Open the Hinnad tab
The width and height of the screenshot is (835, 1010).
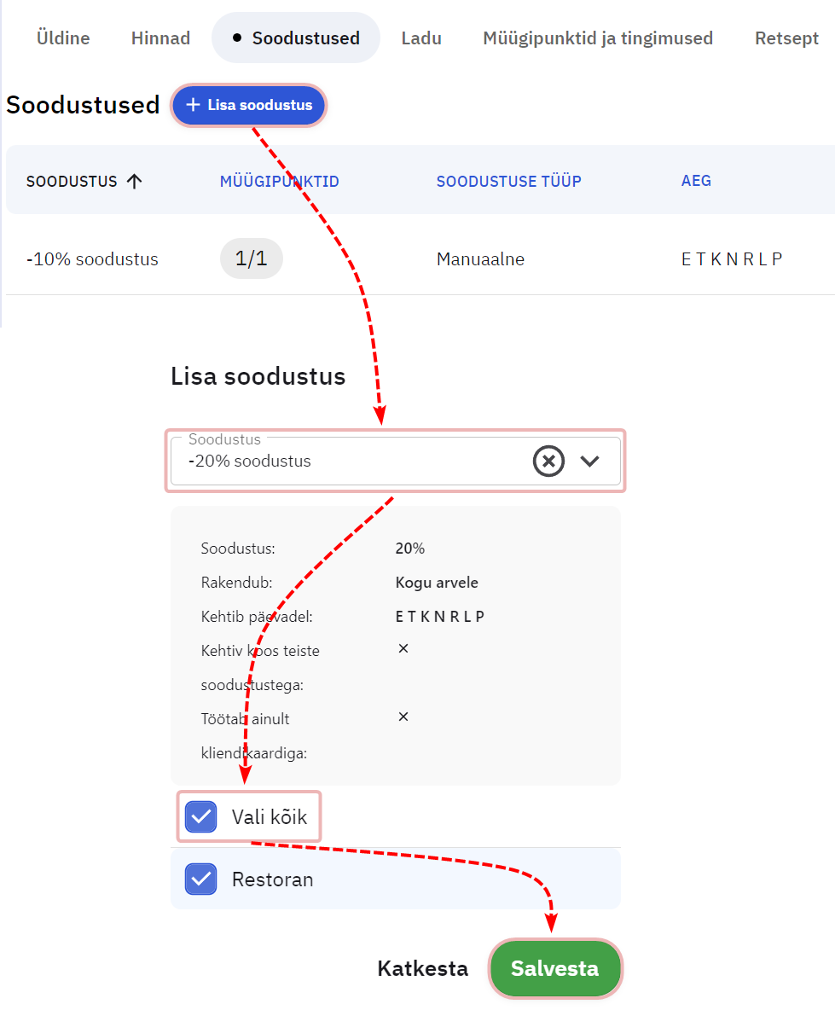(x=160, y=38)
